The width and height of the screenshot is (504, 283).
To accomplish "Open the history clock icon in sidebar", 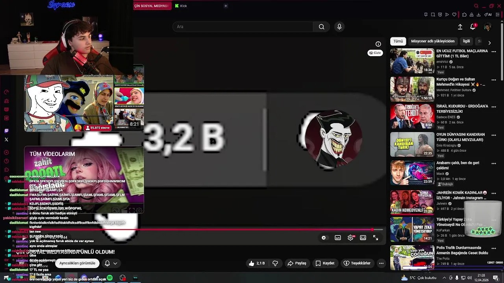I will click(x=6, y=161).
